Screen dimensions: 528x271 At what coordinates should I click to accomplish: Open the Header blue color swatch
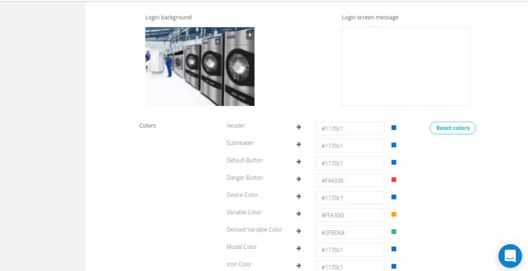(393, 128)
